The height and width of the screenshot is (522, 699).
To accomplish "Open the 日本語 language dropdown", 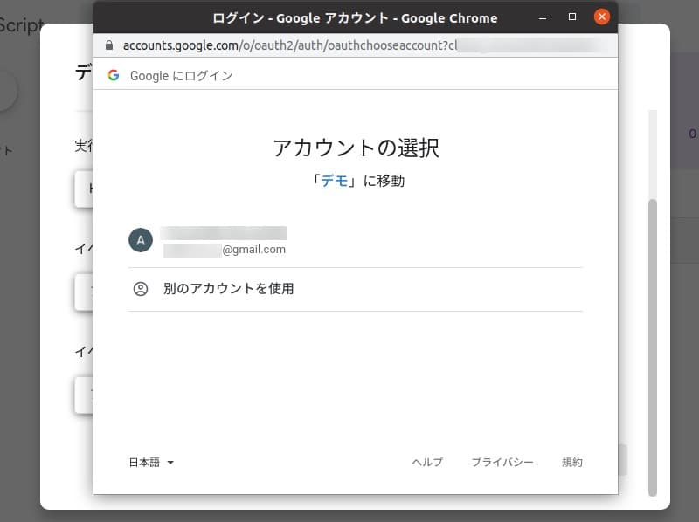I will pyautogui.click(x=151, y=463).
